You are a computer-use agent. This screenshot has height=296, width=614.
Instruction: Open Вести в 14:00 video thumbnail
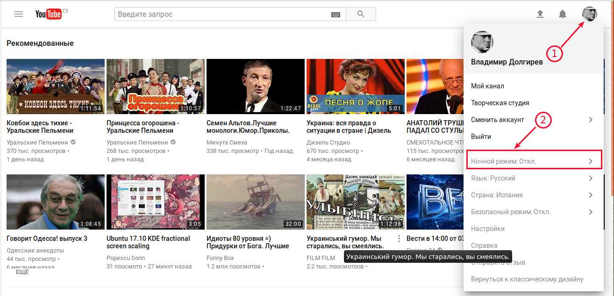click(x=435, y=202)
